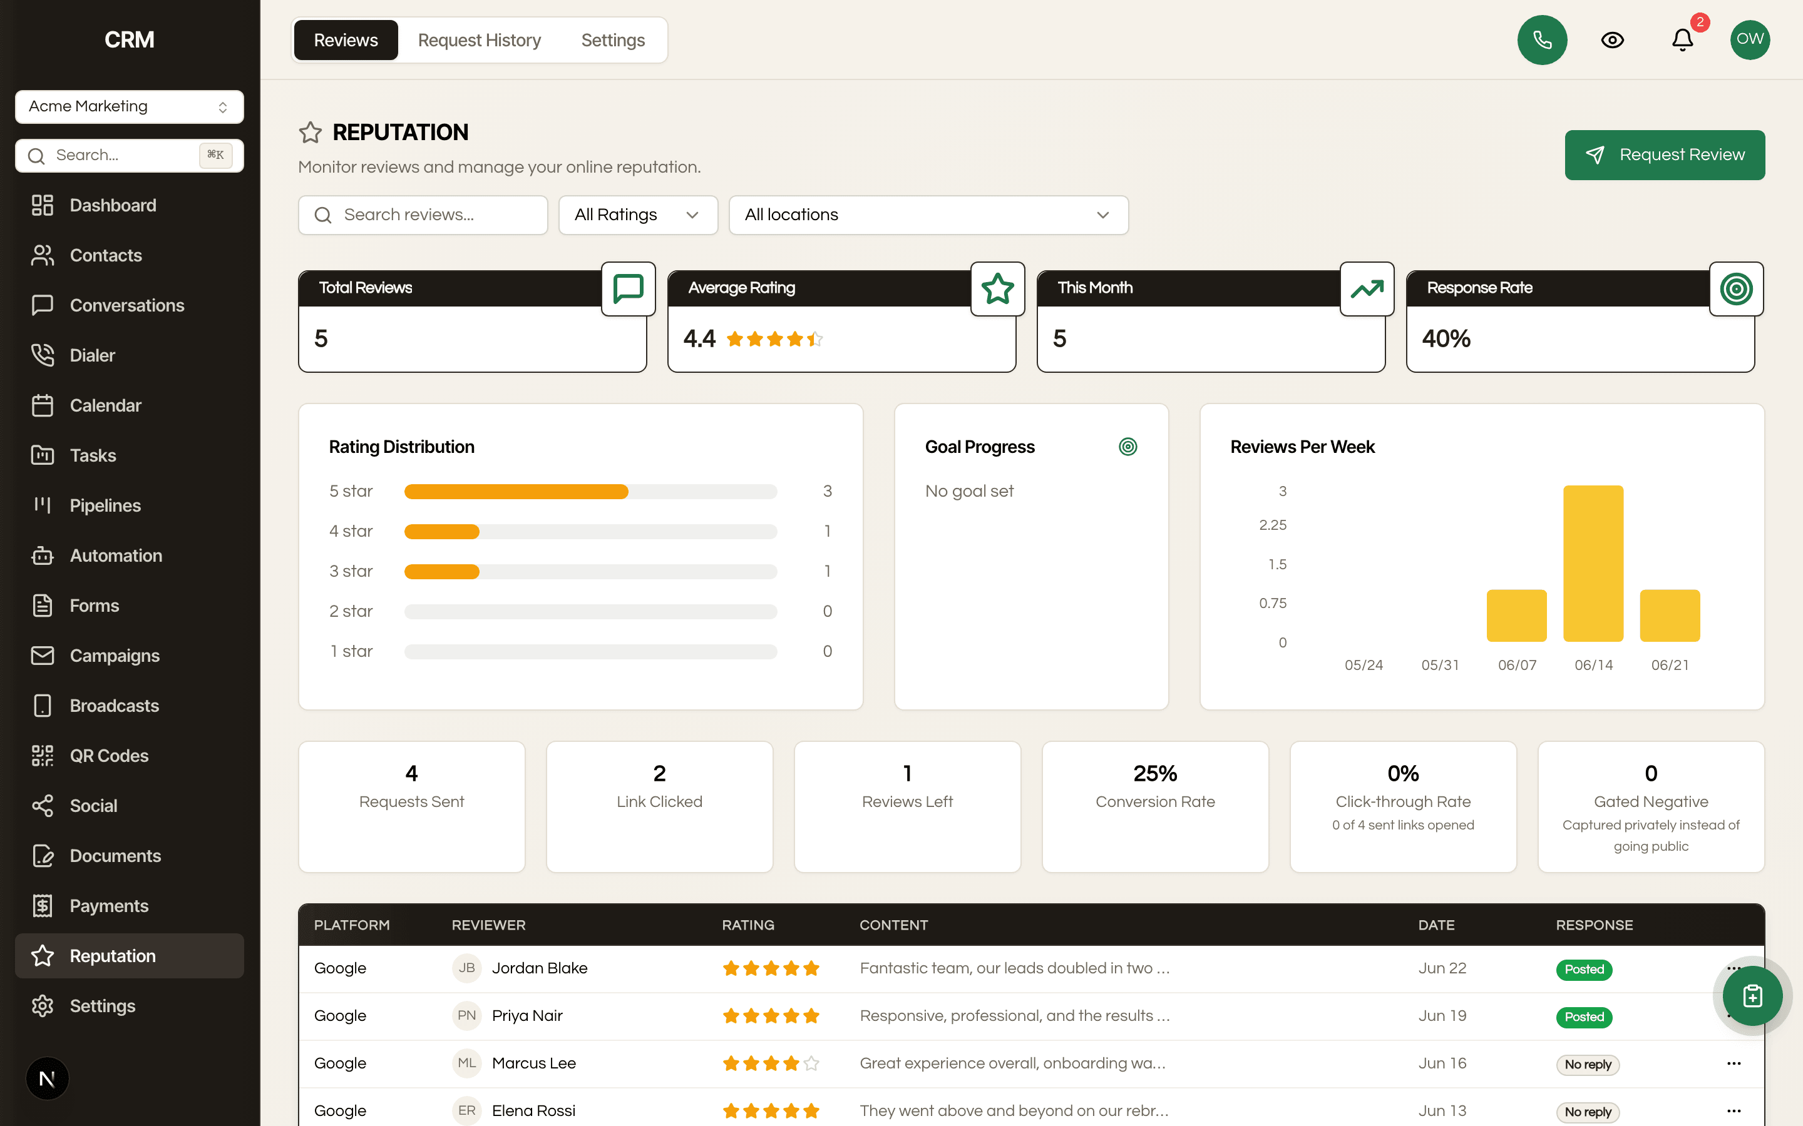This screenshot has height=1126, width=1803.
Task: Click the DATE column header
Action: click(1436, 925)
